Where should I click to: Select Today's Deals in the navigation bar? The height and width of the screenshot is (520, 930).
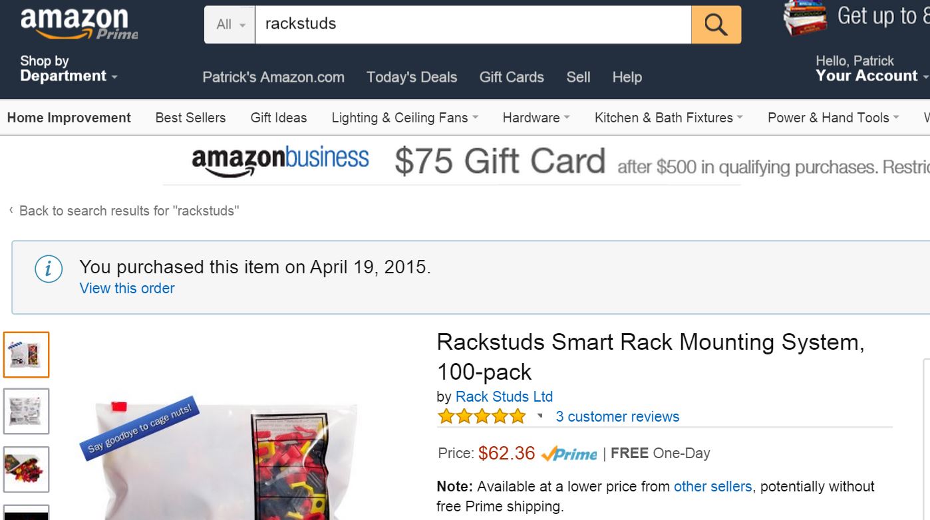(x=411, y=77)
